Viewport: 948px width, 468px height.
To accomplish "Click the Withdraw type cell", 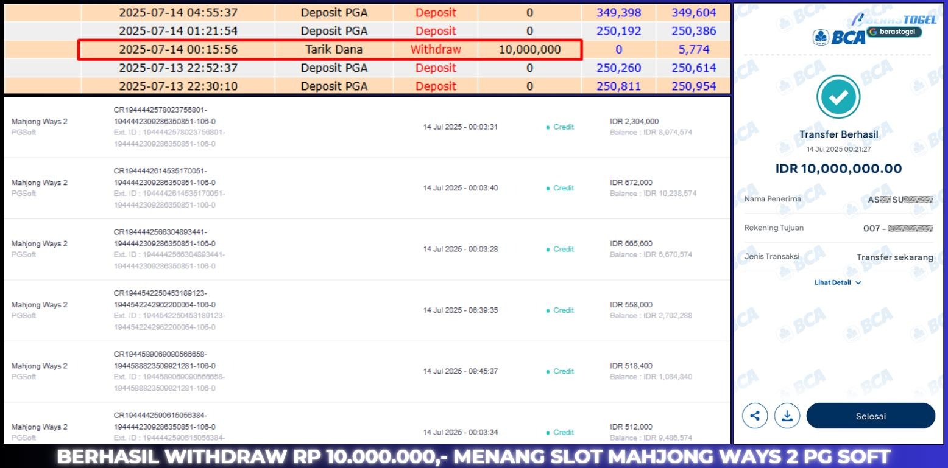I will coord(436,49).
